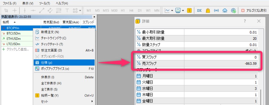Select the 金曜日 row
The width and height of the screenshot is (269, 105).
(197, 101)
